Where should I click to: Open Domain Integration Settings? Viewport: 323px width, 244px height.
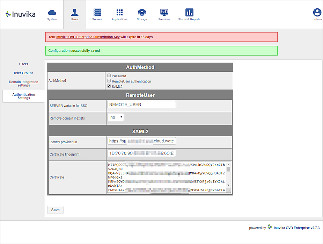(x=23, y=84)
